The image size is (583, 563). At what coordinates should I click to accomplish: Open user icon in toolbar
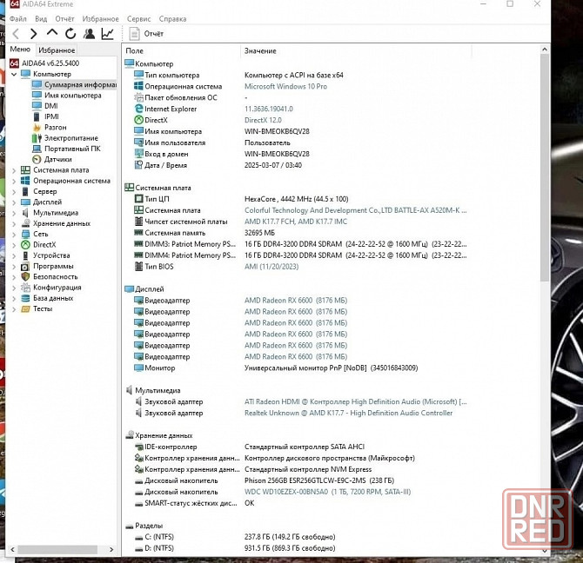[89, 34]
